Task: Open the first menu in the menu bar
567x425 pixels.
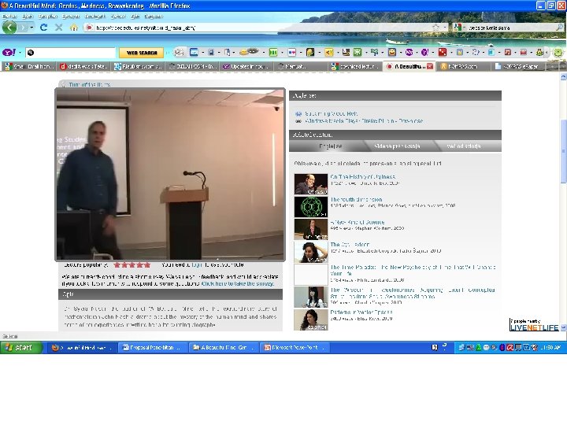Action: coord(9,17)
